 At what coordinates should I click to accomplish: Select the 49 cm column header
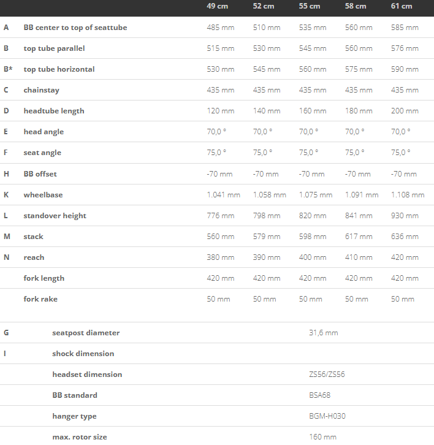tap(217, 6)
